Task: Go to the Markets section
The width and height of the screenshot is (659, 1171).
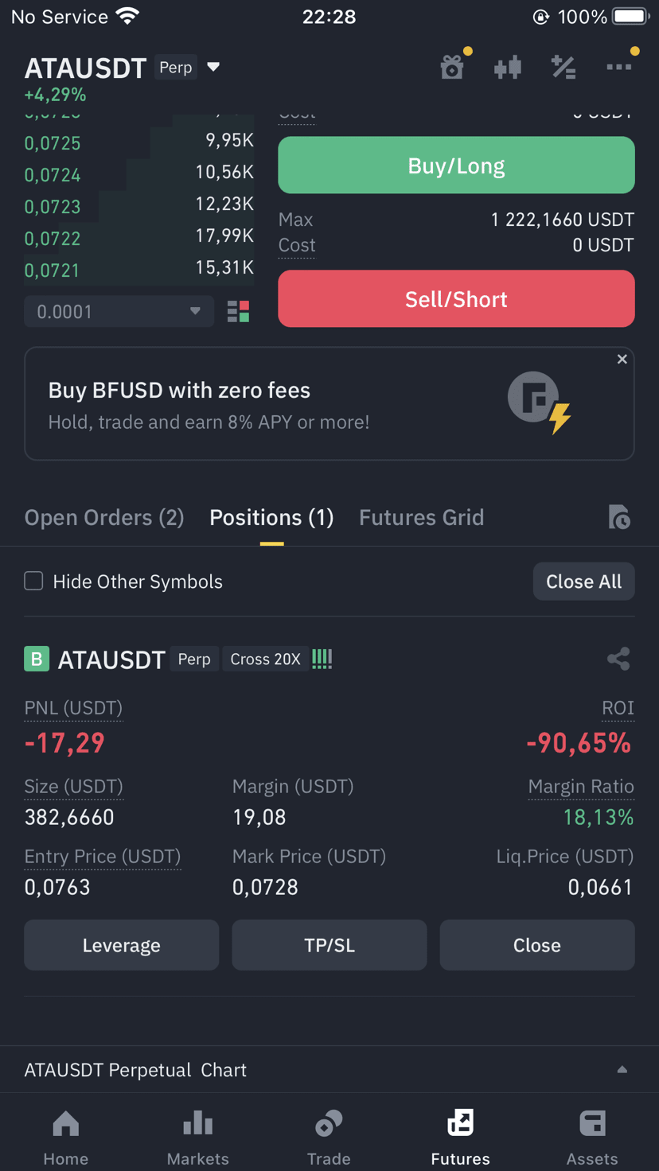Action: point(197,1138)
